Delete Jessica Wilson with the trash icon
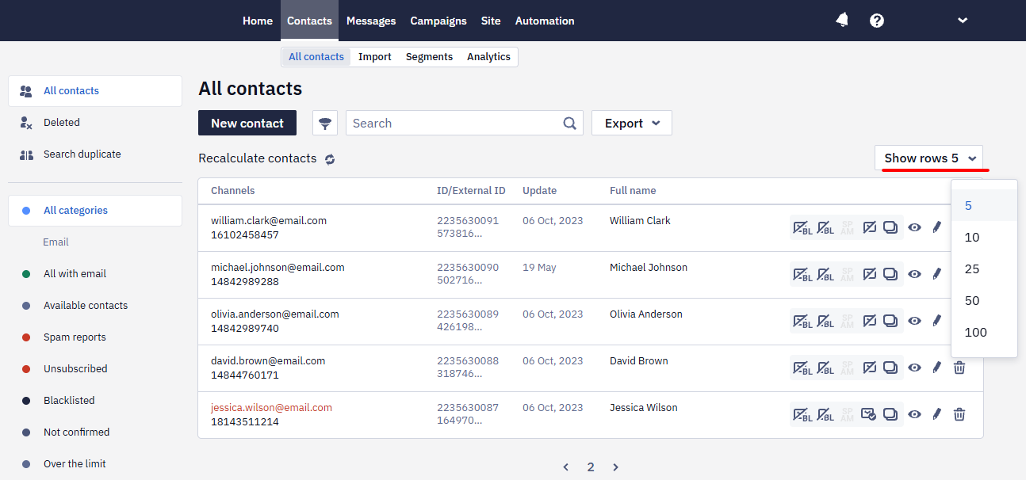 (959, 414)
